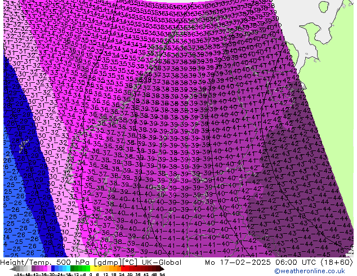
Task: Pick the bright red swatch in the legend
Action: pos(123,269)
